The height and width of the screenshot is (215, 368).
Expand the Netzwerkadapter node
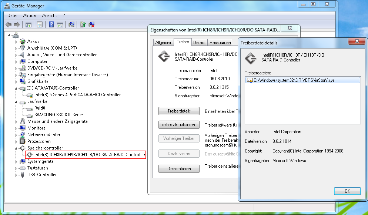(16, 135)
